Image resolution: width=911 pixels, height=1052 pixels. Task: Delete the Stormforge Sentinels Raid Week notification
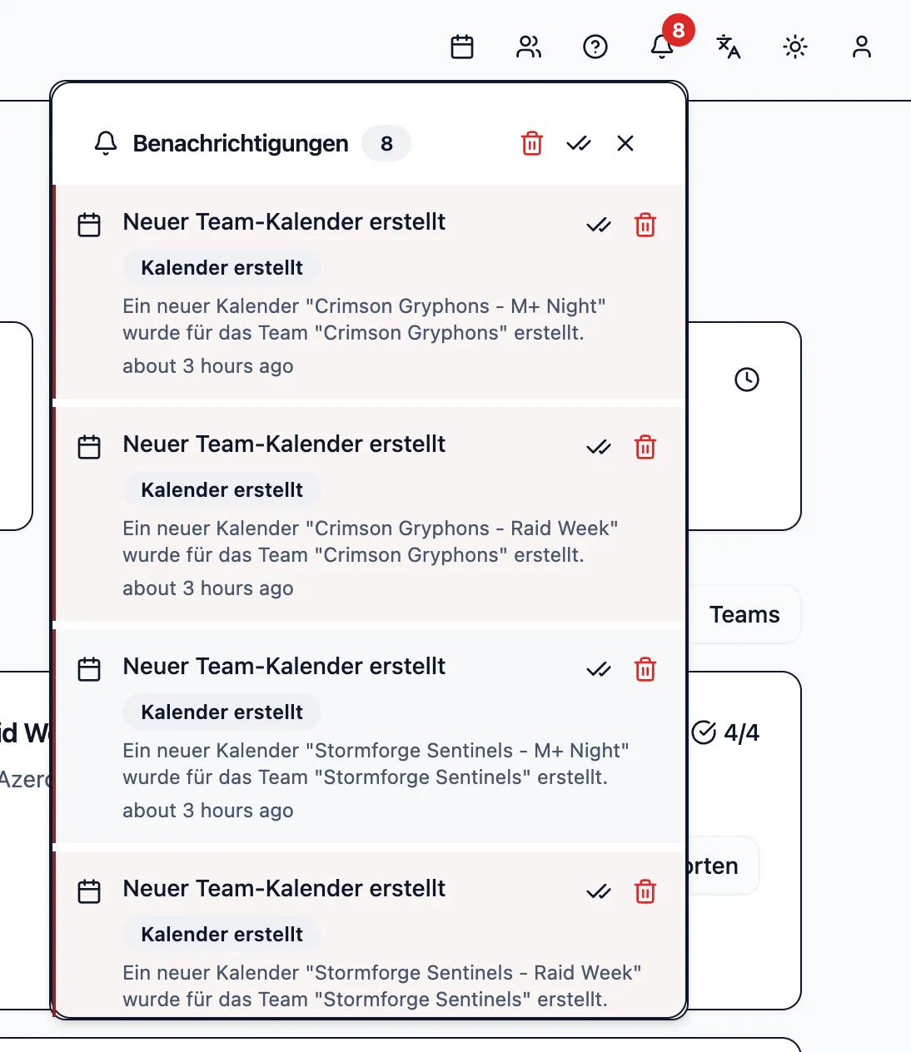(x=645, y=891)
